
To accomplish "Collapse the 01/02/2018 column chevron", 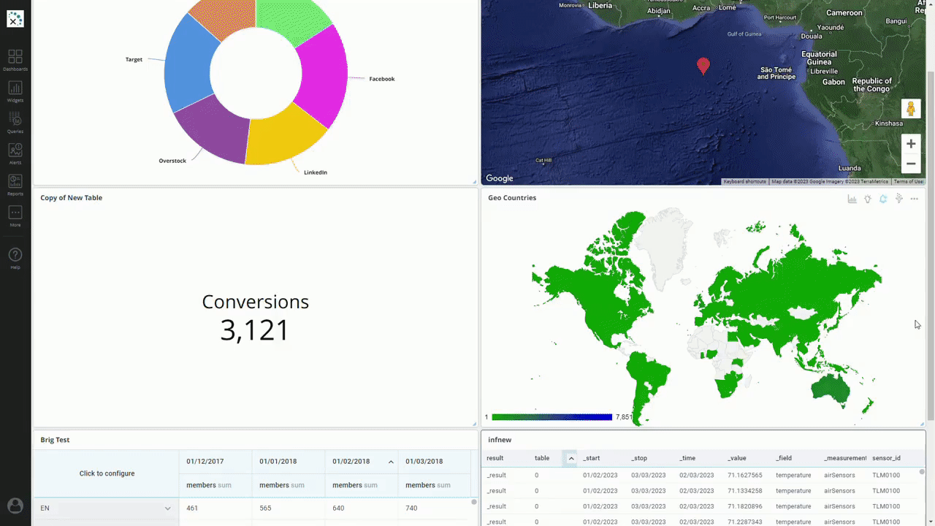I will pyautogui.click(x=391, y=462).
